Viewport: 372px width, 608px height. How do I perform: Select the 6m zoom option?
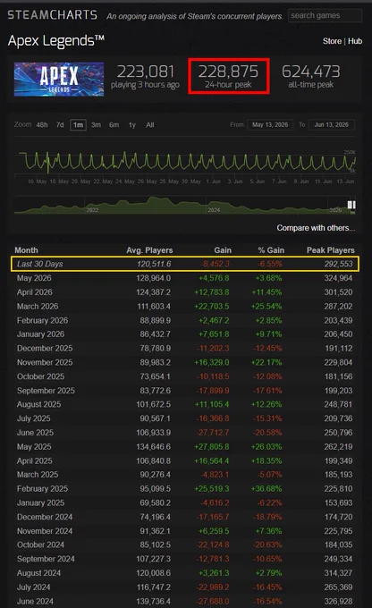[114, 125]
